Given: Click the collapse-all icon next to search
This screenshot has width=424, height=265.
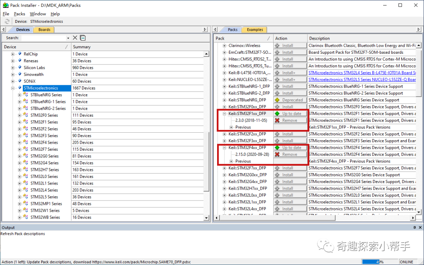Looking at the screenshot, I should click(83, 38).
